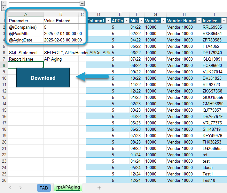The image size is (227, 193).
Task: Open Vendor Name filter dropdown
Action: pos(199,20)
